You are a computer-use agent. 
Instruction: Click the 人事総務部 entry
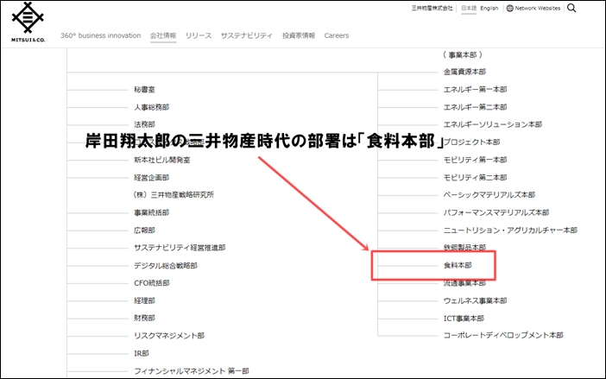click(x=152, y=107)
